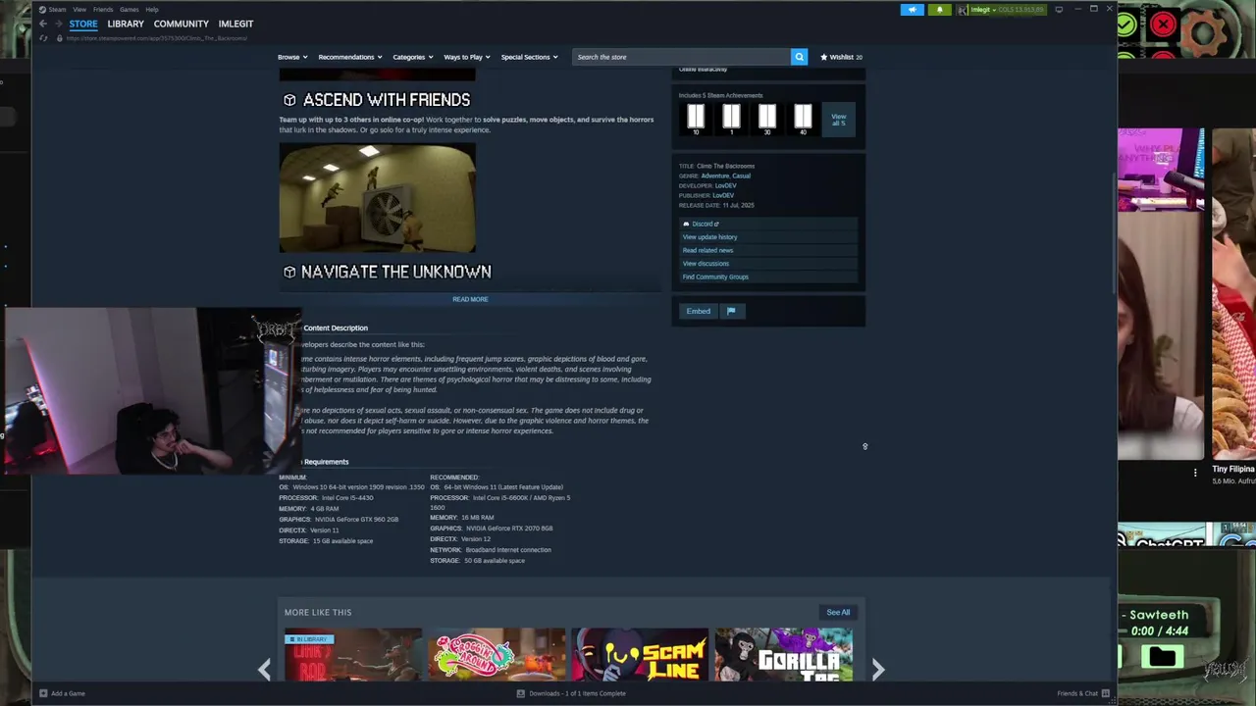The image size is (1256, 706).
Task: Open the video options three-dot menu
Action: coord(1195,473)
